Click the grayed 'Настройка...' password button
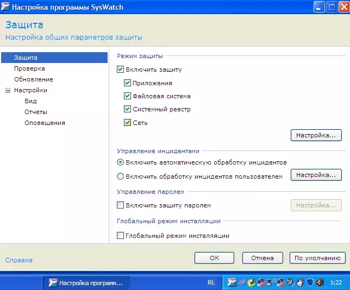 pyautogui.click(x=316, y=205)
